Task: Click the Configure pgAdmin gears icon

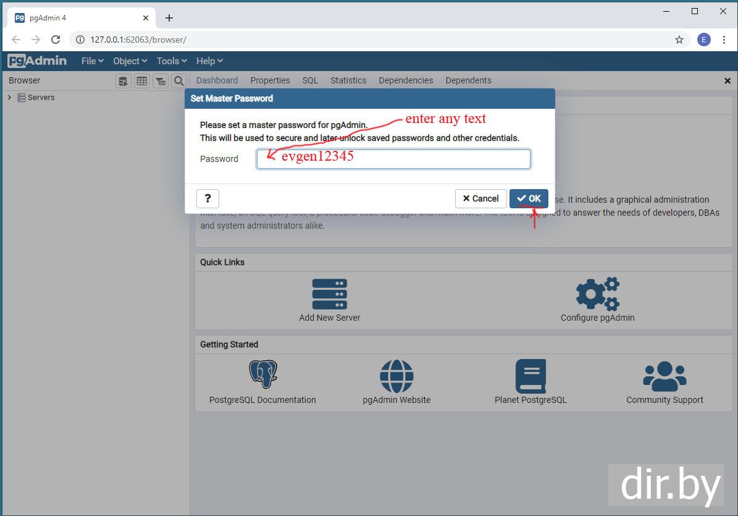Action: click(598, 294)
